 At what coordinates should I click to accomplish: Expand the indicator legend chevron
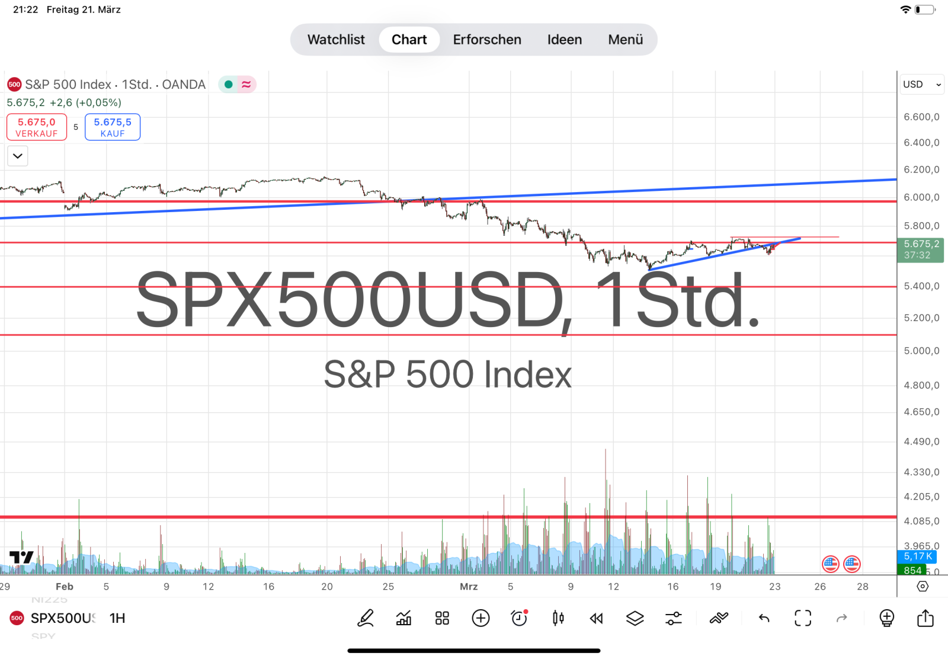coord(18,156)
